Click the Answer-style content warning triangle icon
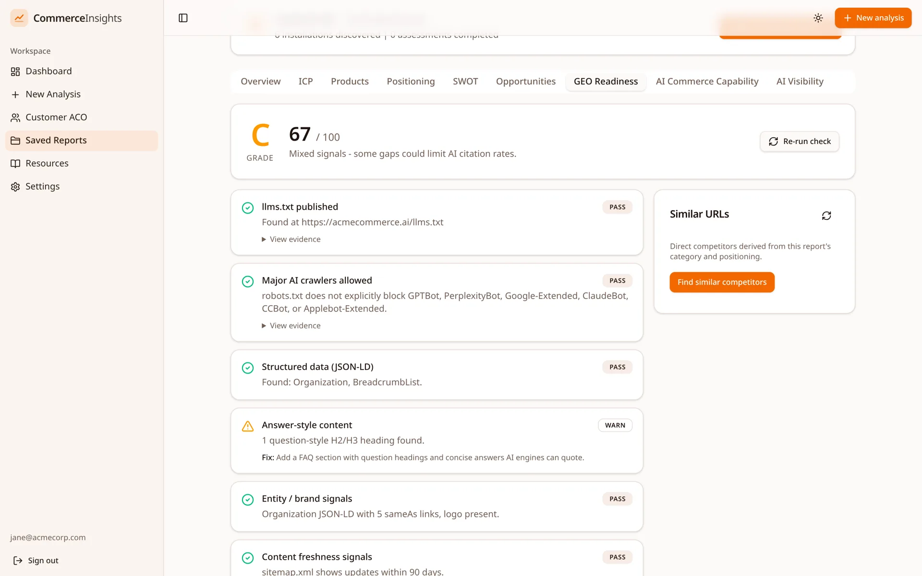Screen dimensions: 922x576 (248, 426)
